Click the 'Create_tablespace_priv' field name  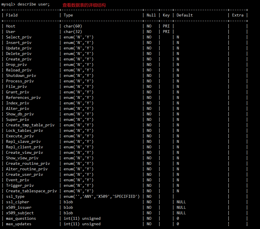point(31,191)
